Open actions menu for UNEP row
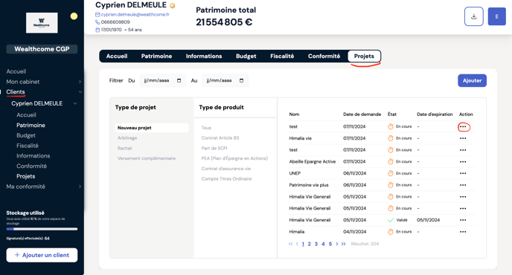512x275 pixels. 463,173
